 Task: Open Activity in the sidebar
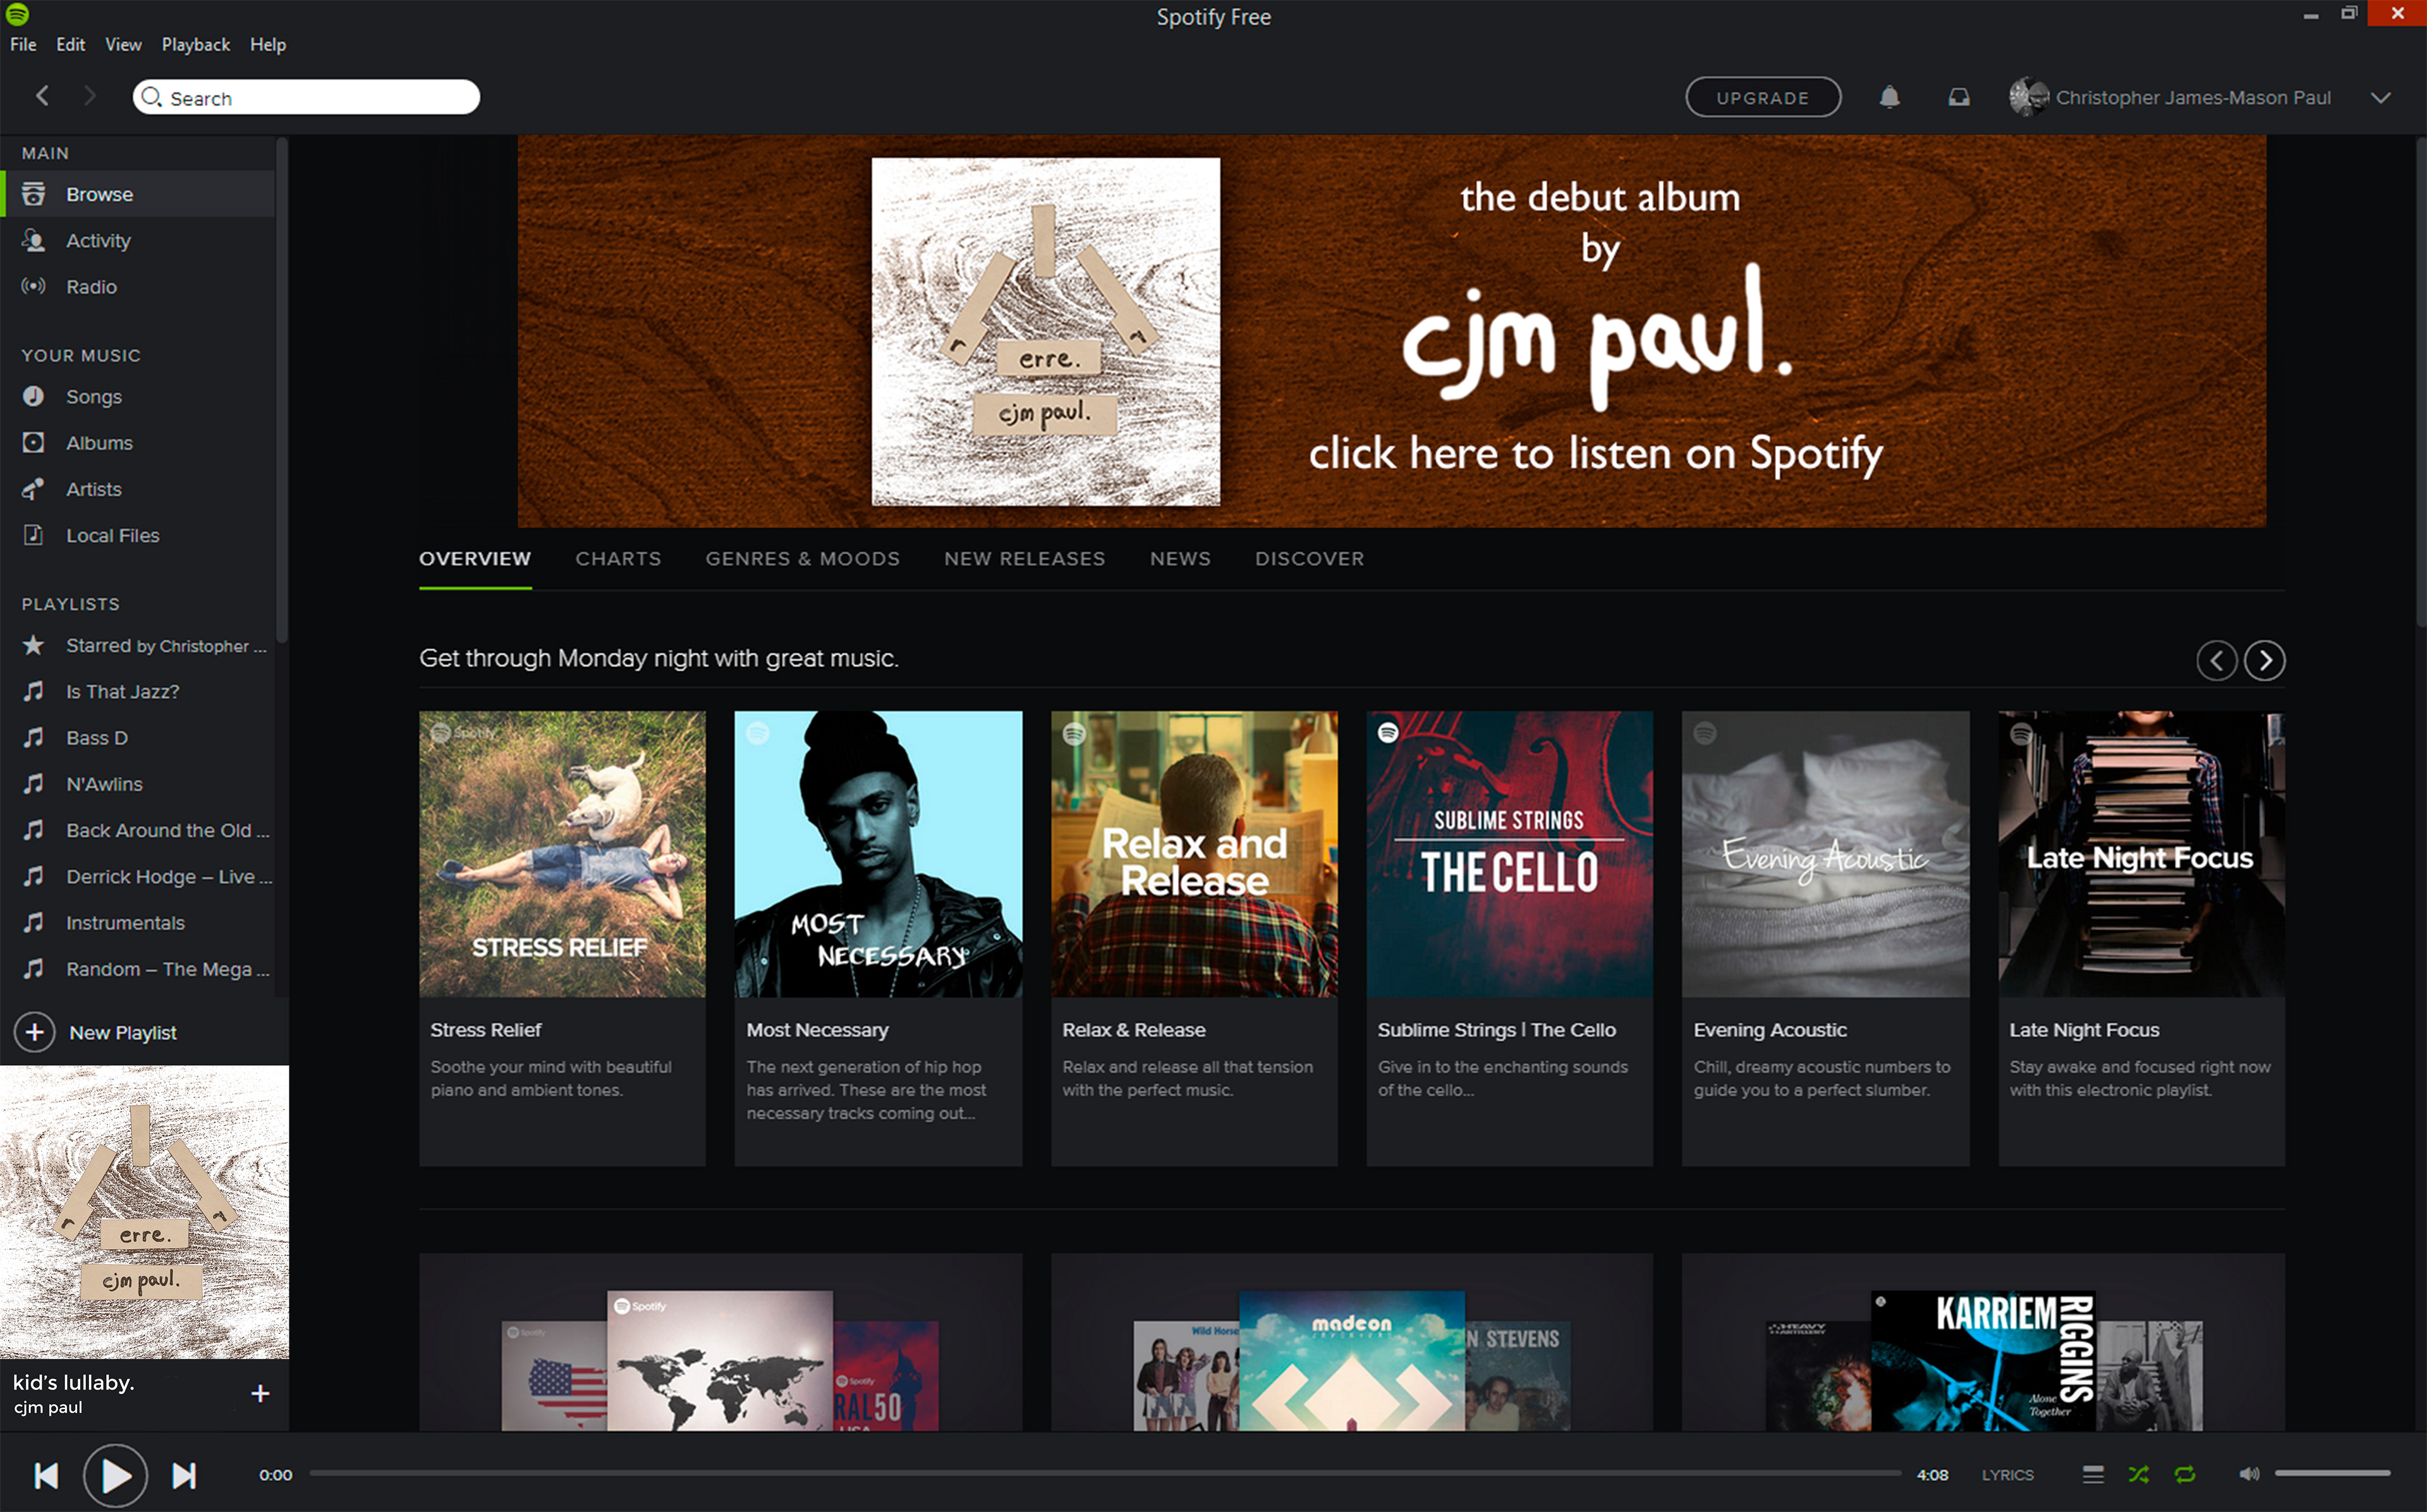pos(138,240)
